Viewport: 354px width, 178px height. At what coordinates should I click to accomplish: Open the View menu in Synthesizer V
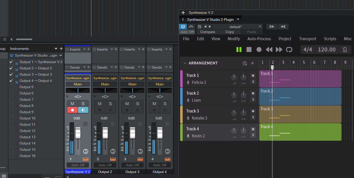tap(216, 39)
